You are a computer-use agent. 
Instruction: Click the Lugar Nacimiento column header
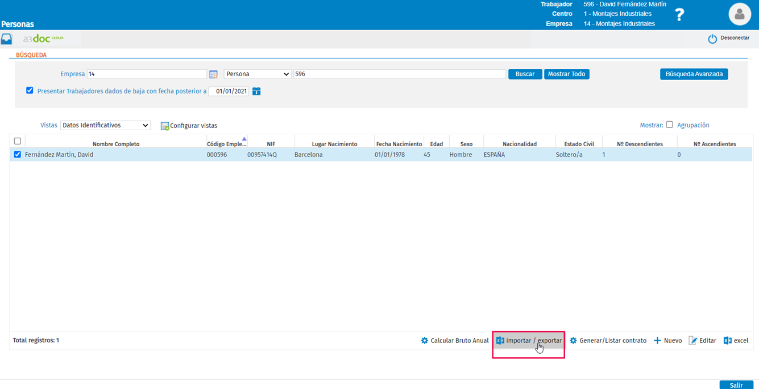tap(334, 144)
